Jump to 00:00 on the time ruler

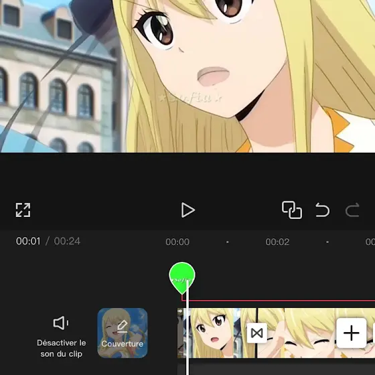point(177,242)
